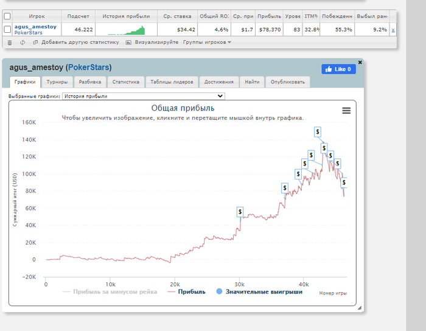Tick the agus_amestoy row checkbox
Image resolution: width=426 pixels, height=331 pixels.
pos(7,29)
